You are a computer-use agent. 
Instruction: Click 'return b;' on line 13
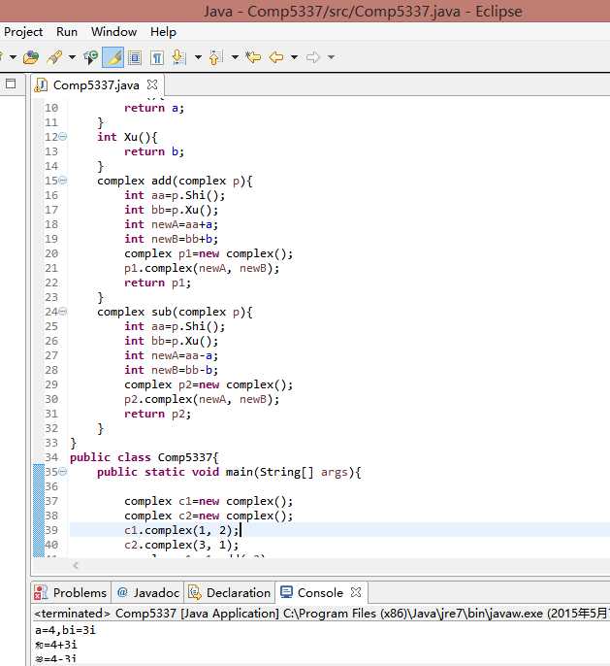pyautogui.click(x=154, y=151)
